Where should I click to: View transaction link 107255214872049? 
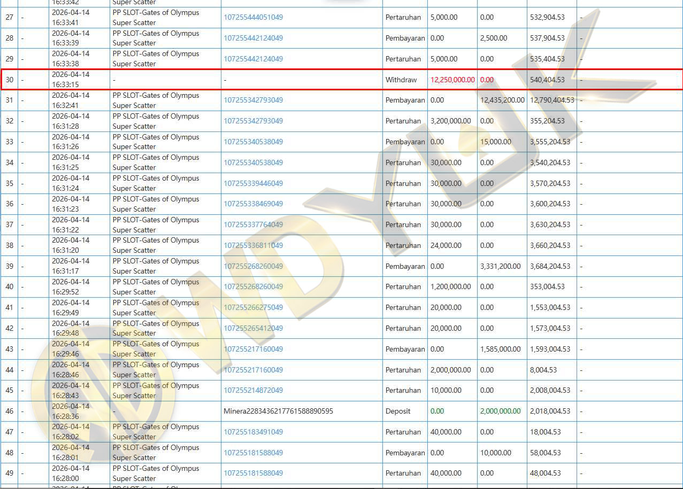(253, 390)
